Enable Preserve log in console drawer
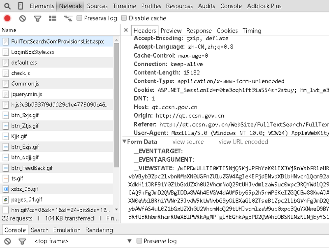The height and width of the screenshot is (248, 329). (x=139, y=241)
